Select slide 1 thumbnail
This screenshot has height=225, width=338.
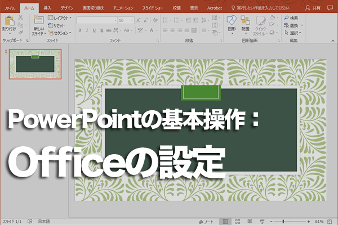tap(35, 64)
